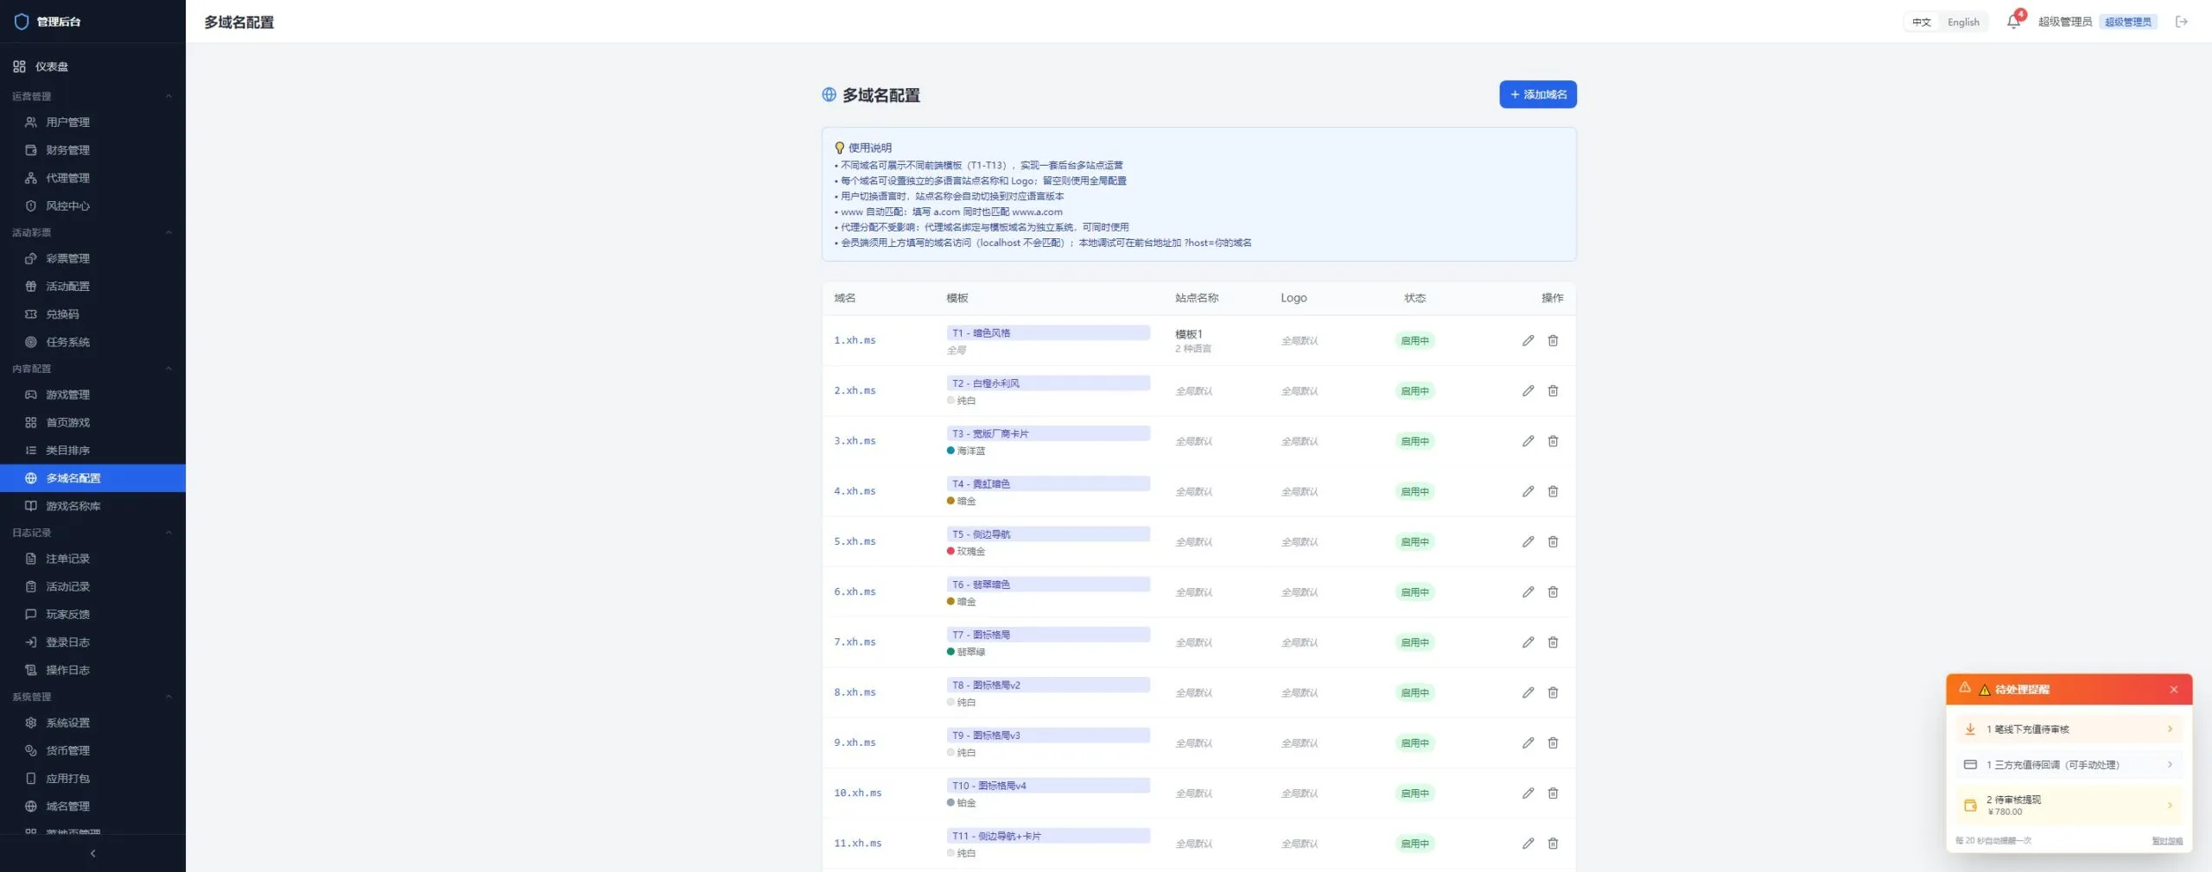The height and width of the screenshot is (872, 2212).
Task: Edit the 7.xh.ms domain row
Action: [x=1528, y=642]
